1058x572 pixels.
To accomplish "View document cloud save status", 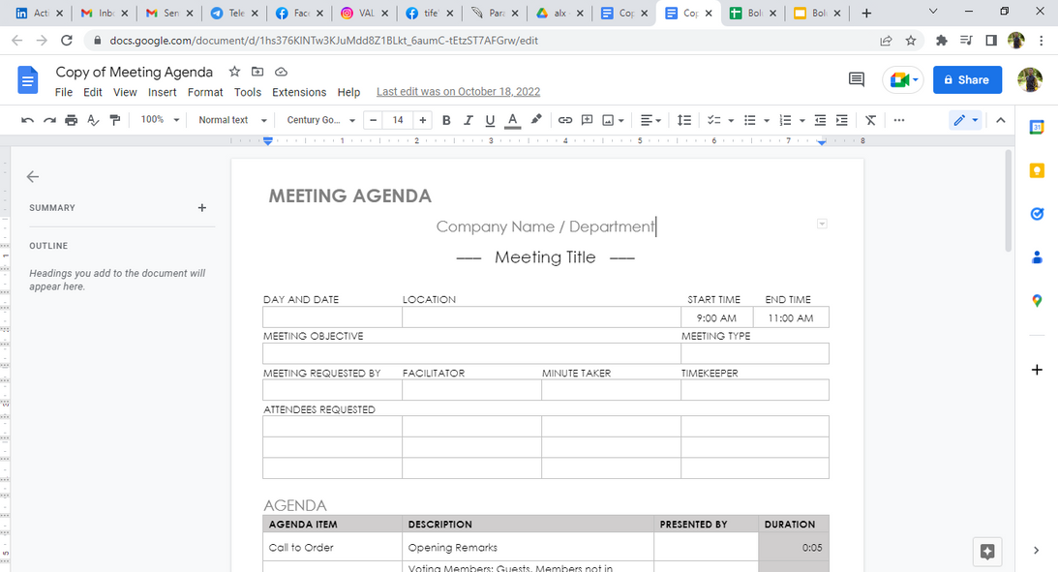I will tap(282, 72).
